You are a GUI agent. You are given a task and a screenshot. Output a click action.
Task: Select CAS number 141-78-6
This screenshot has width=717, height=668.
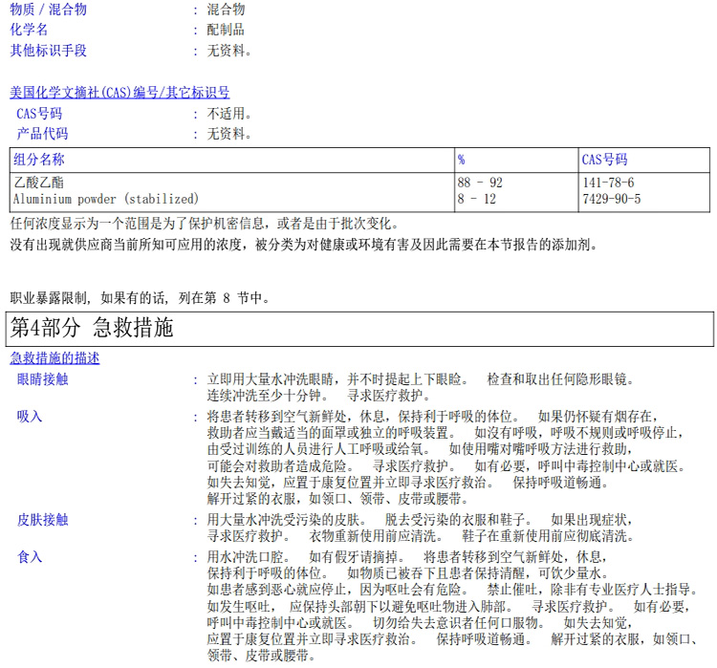[608, 182]
